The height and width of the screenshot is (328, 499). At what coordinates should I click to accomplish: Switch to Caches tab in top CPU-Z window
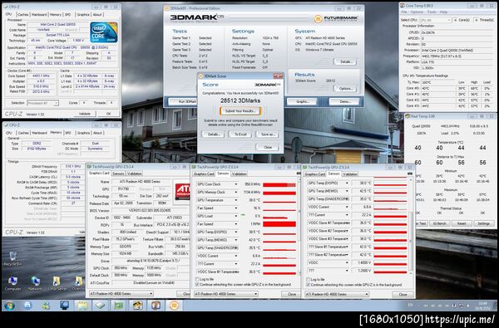[x=23, y=15]
